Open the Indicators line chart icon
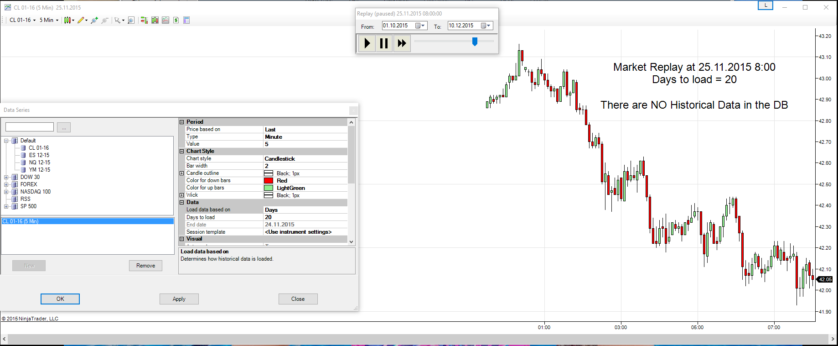Screen dimensions: 838x346 pos(166,20)
